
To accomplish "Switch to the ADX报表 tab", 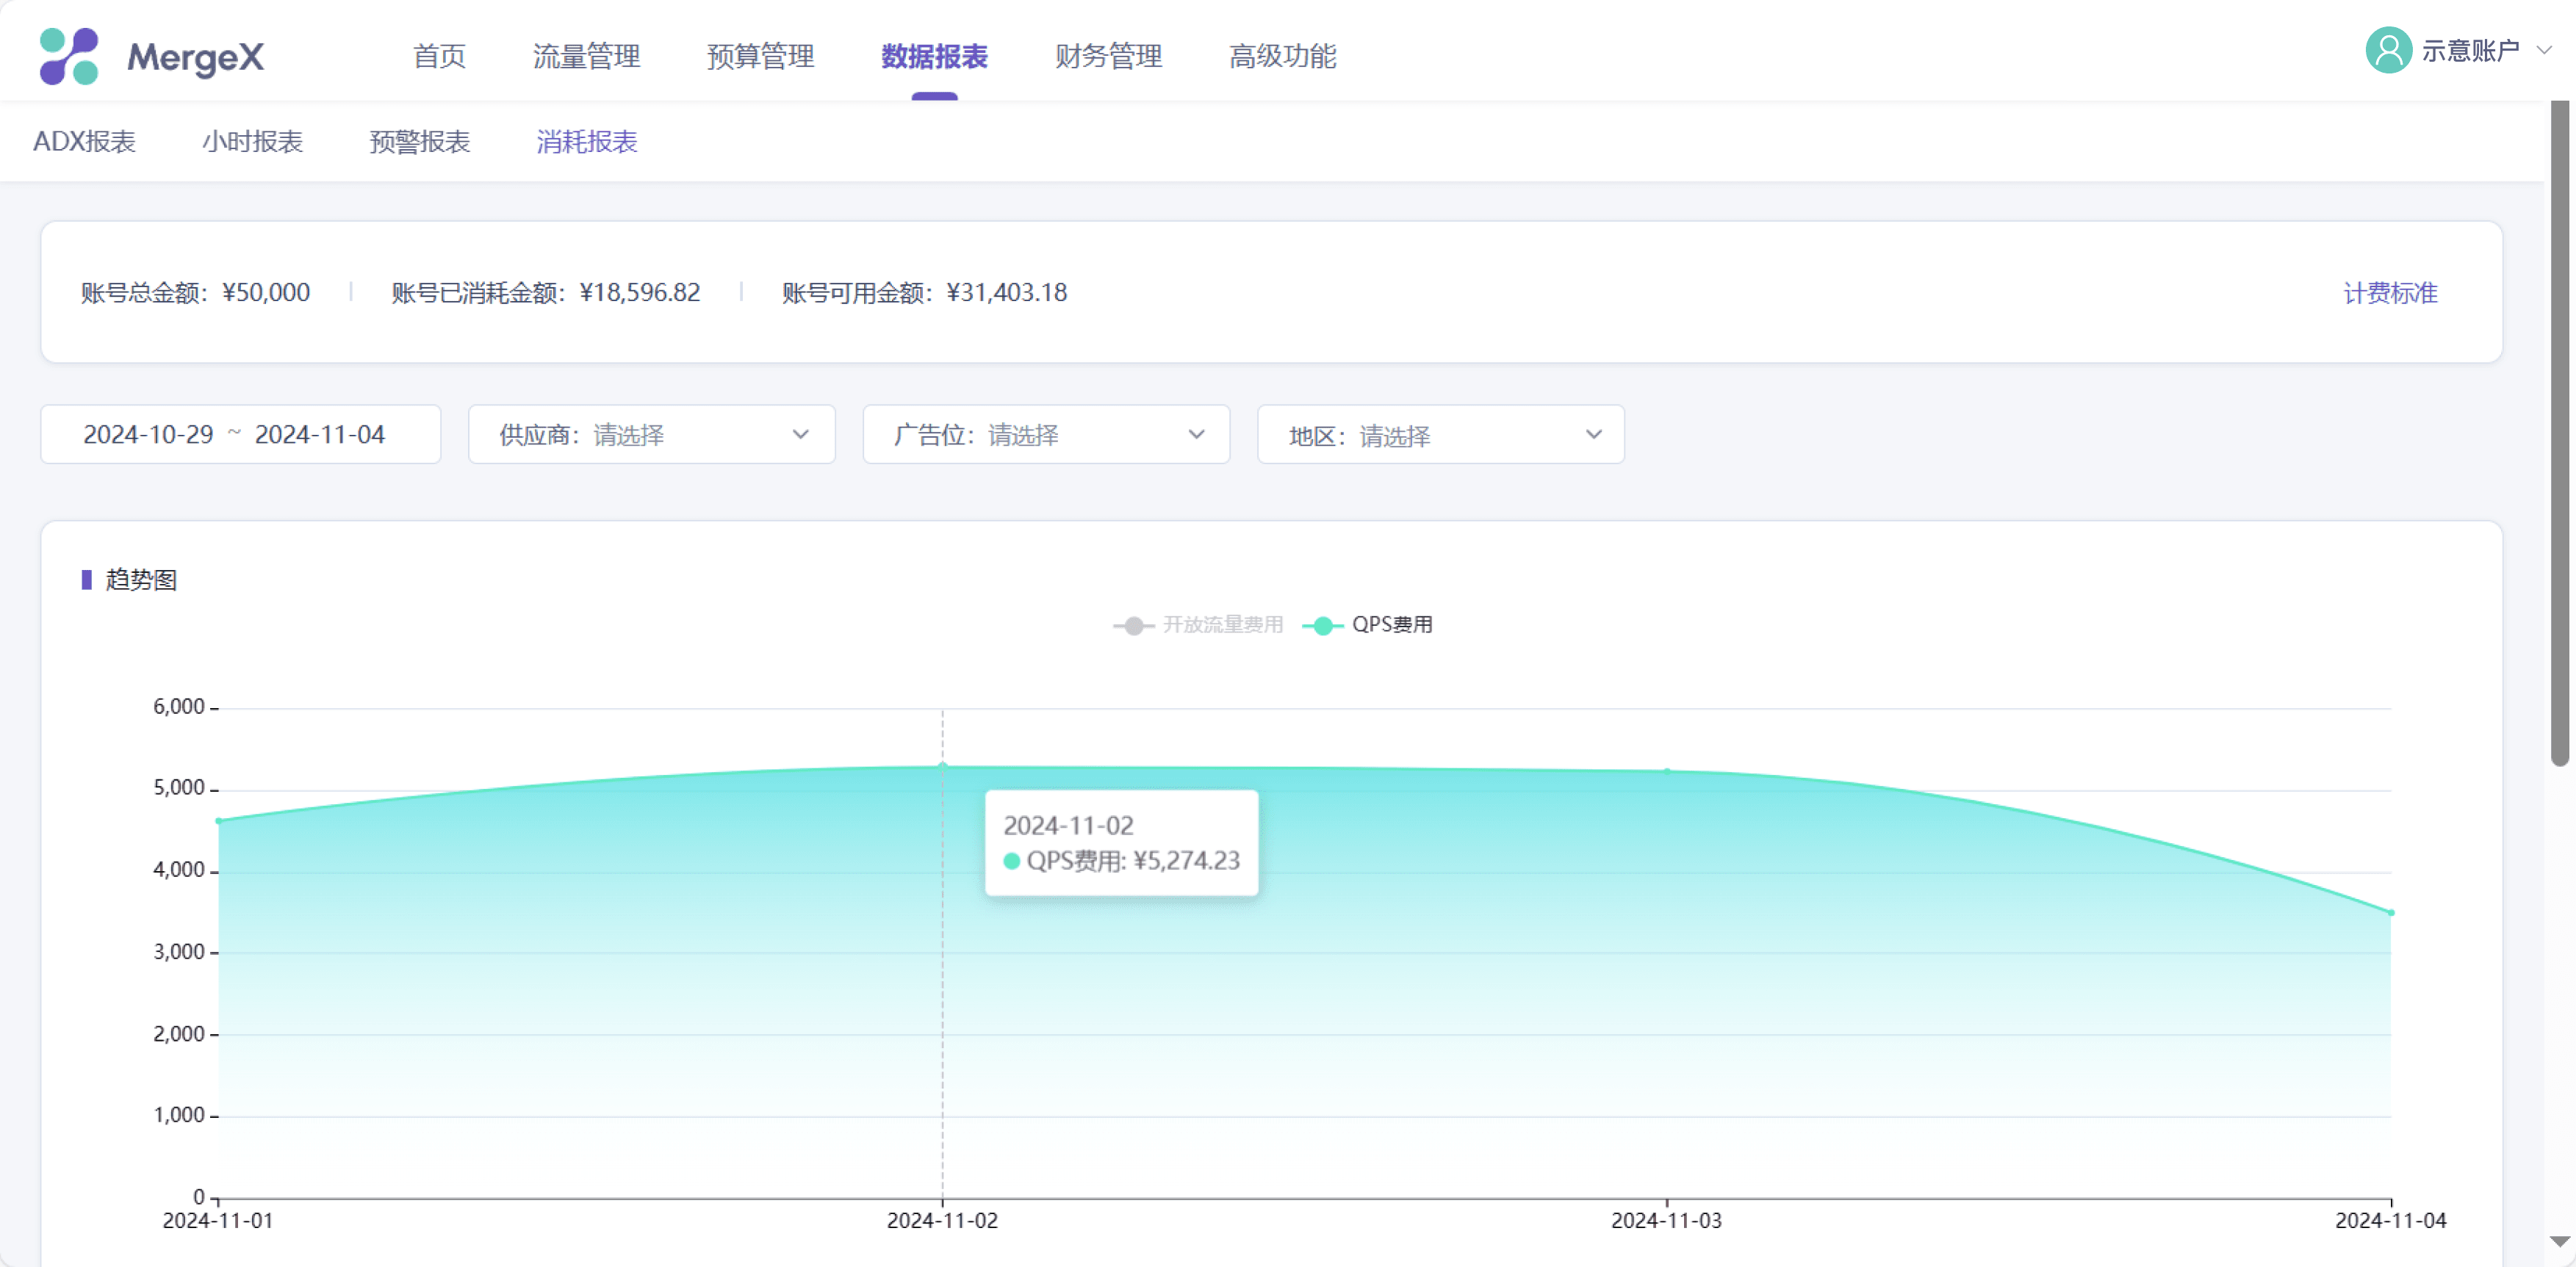I will [84, 142].
